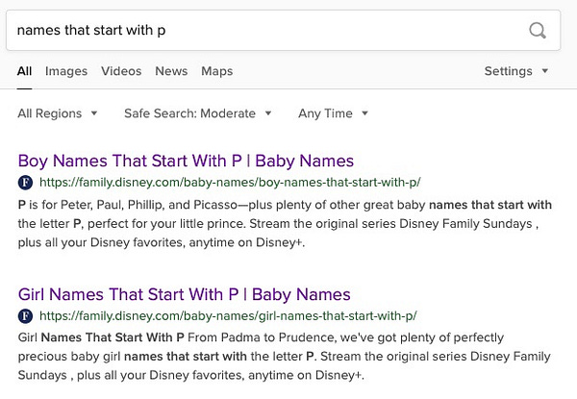Click the magnifying glass search icon
Viewport: 577px width, 399px height.
pyautogui.click(x=538, y=31)
